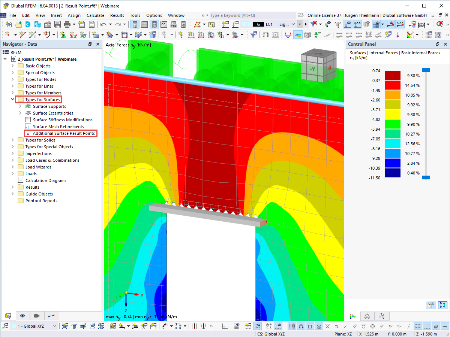Image resolution: width=450 pixels, height=337 pixels.
Task: Click the camera icon to create a video
Action: click(x=37, y=316)
